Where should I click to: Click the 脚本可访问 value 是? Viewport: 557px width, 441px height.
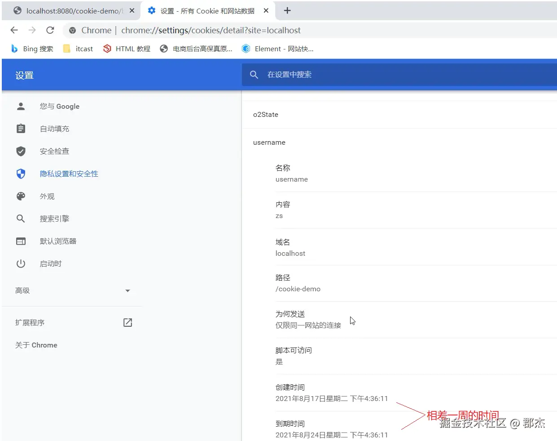point(279,361)
